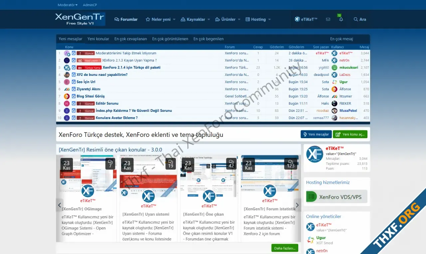The width and height of the screenshot is (426, 254).
Task: Expand the Hosting menu arrow
Action: pyautogui.click(x=269, y=19)
